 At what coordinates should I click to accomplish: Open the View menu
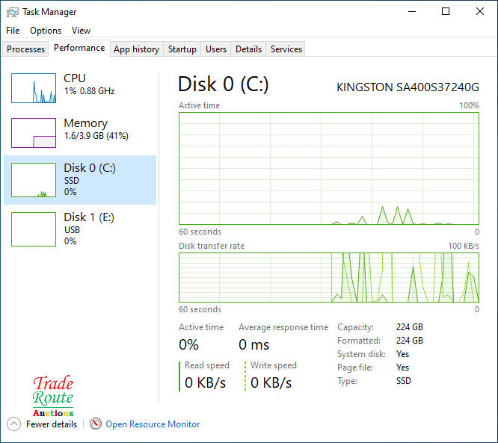(x=81, y=31)
